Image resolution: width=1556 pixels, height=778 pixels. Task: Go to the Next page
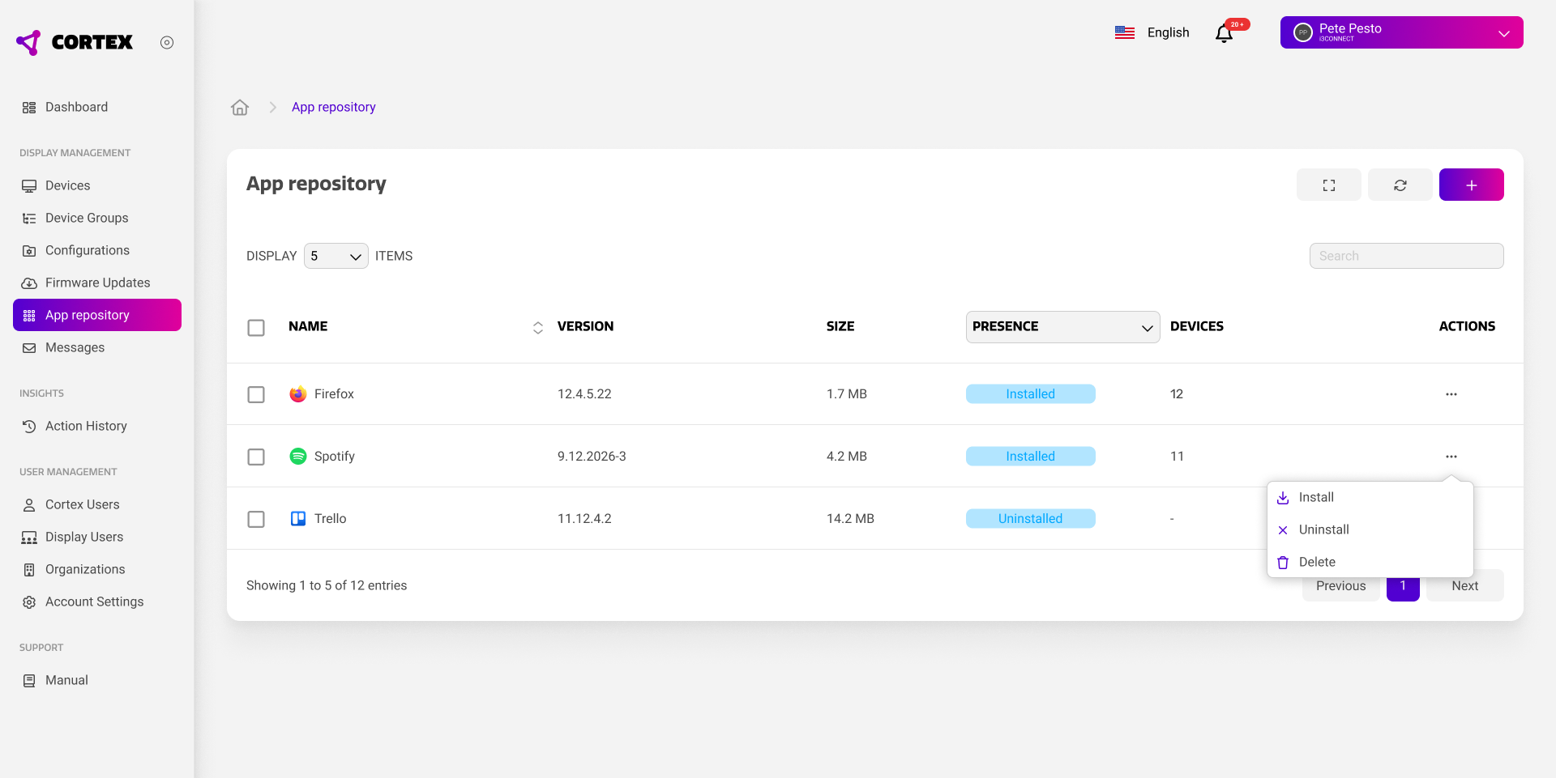(x=1464, y=587)
